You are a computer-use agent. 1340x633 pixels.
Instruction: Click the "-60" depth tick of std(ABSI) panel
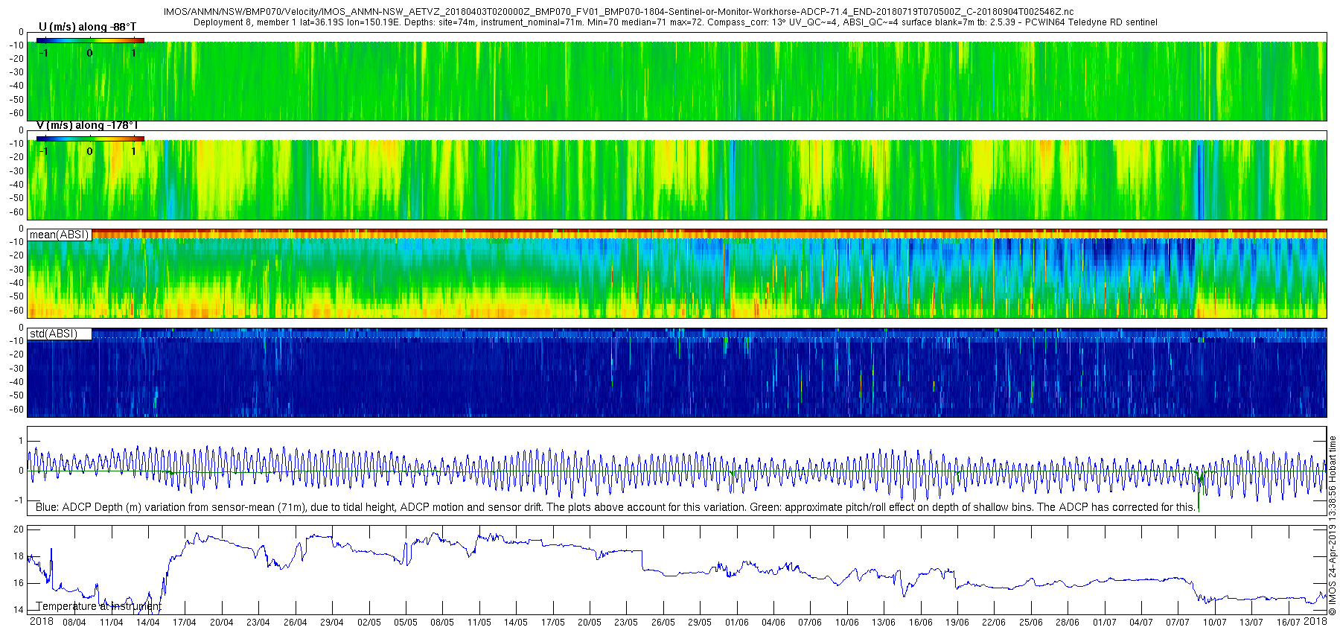coord(16,410)
